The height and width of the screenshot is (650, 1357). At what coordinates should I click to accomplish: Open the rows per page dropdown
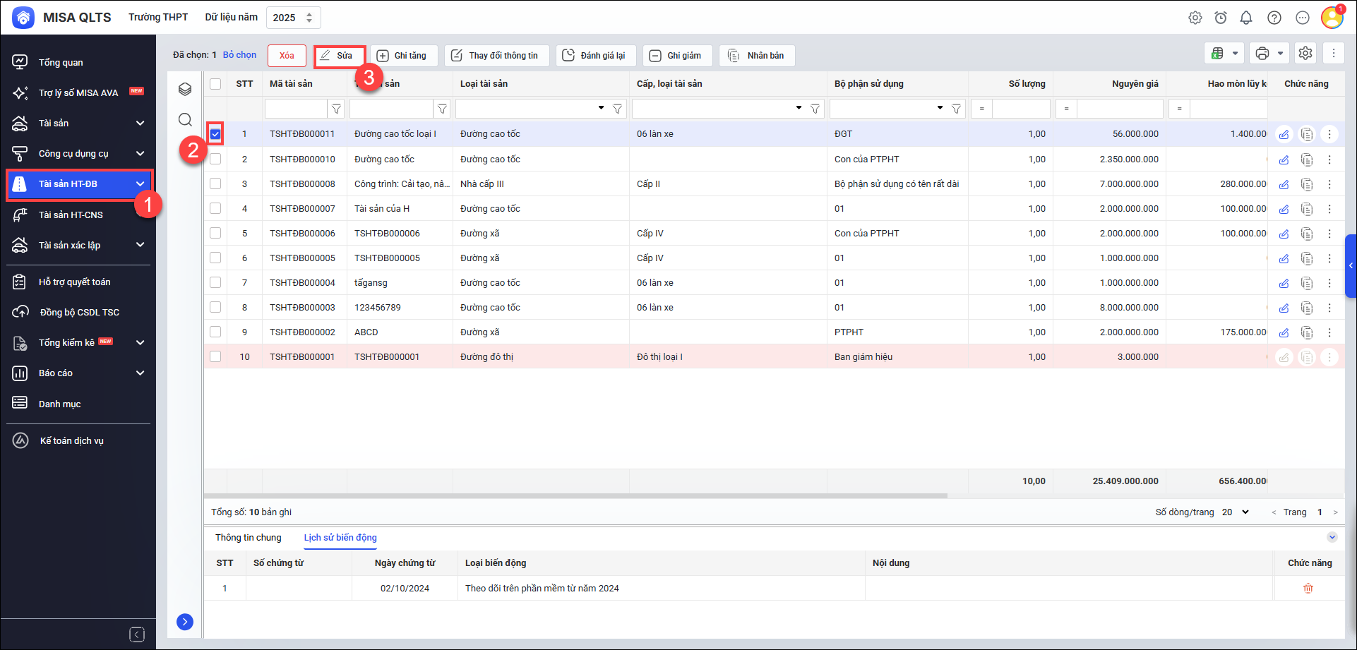(1236, 512)
